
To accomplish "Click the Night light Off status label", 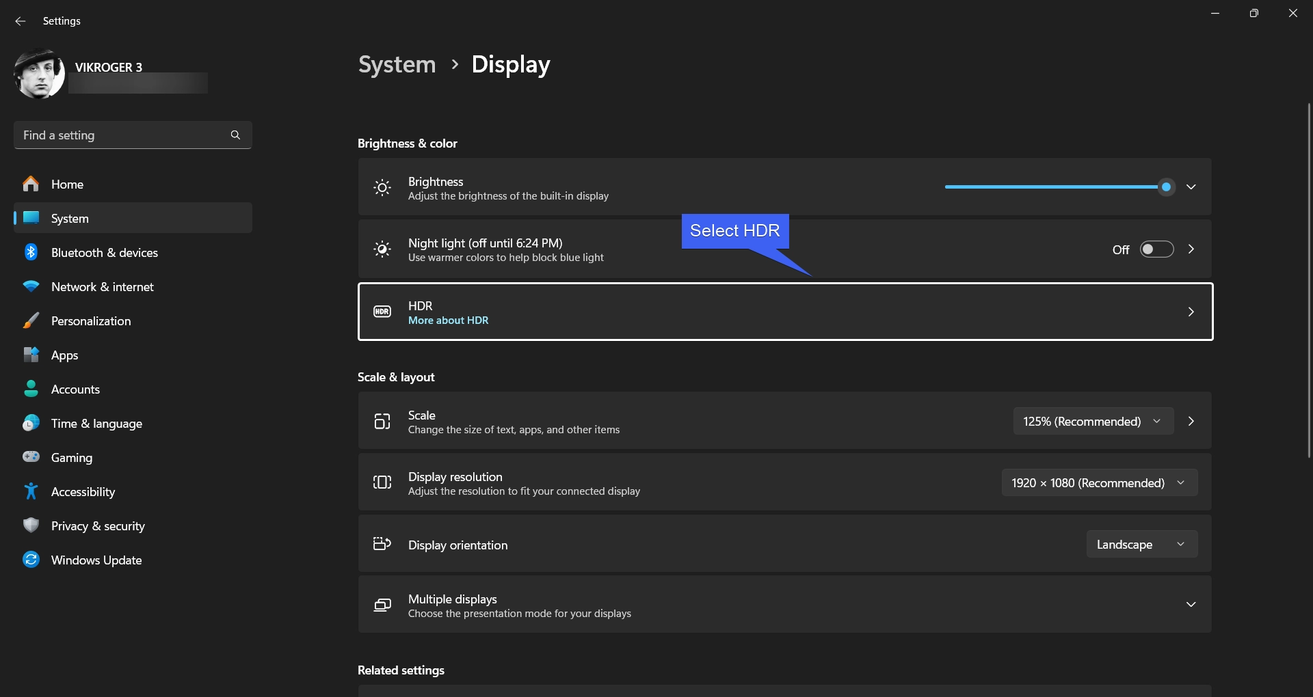I will tap(1120, 250).
